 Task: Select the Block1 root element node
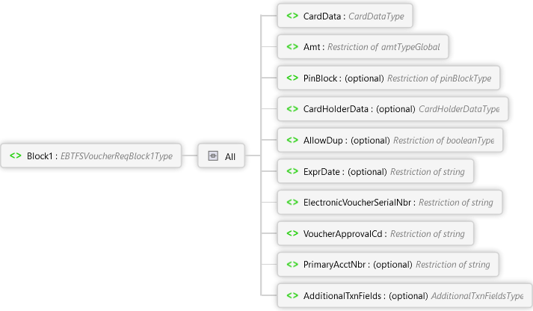point(92,156)
